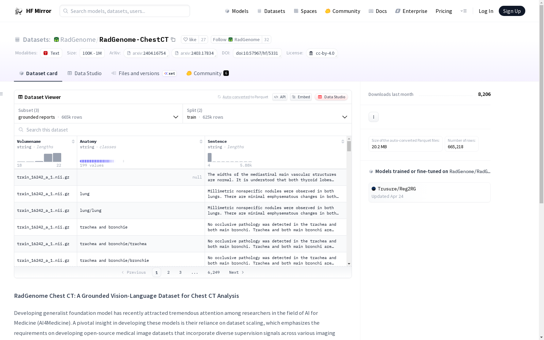Copy dataset name with the copy icon
The image size is (544, 340).
(x=173, y=39)
